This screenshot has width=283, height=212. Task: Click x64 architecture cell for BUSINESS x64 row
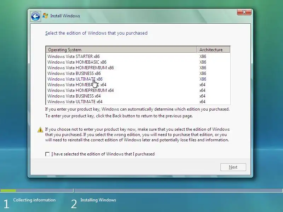(202, 96)
